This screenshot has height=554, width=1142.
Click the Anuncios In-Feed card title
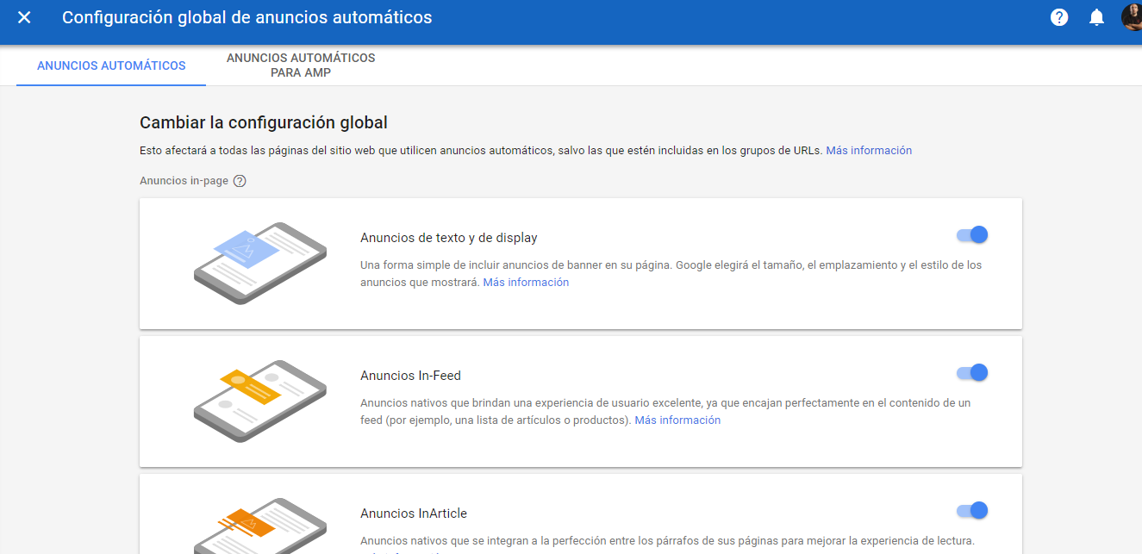[410, 376]
